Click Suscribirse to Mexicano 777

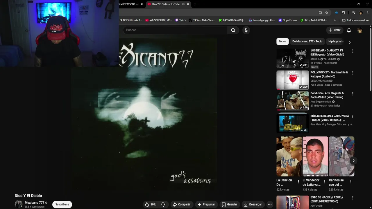[x=62, y=204]
